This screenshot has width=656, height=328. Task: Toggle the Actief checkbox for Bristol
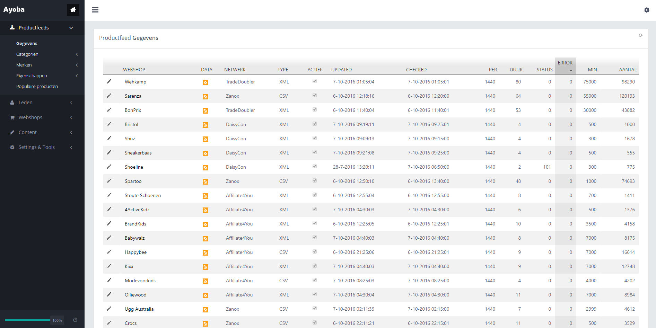tap(315, 124)
